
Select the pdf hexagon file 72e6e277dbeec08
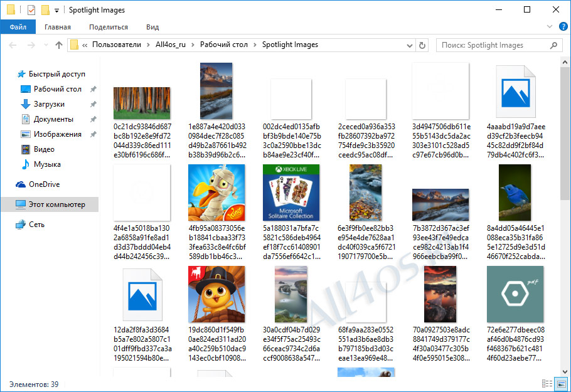(515, 314)
